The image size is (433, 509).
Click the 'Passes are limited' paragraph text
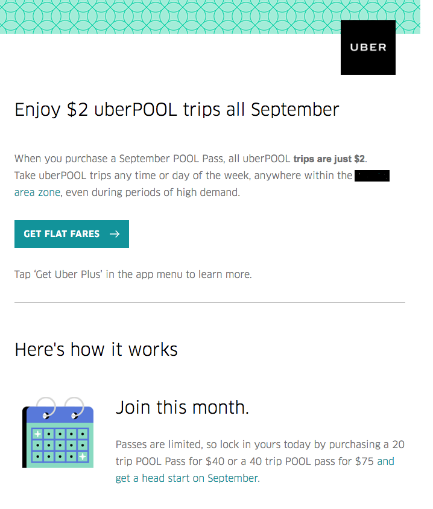(260, 461)
